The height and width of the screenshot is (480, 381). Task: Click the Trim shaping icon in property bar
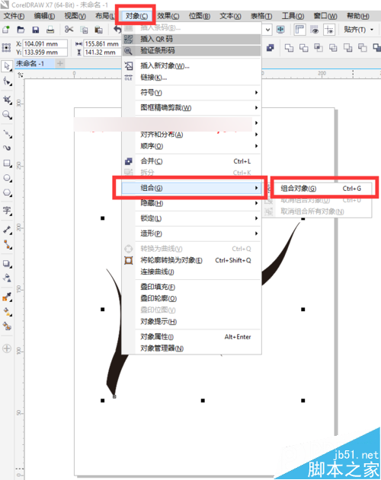pos(304,48)
